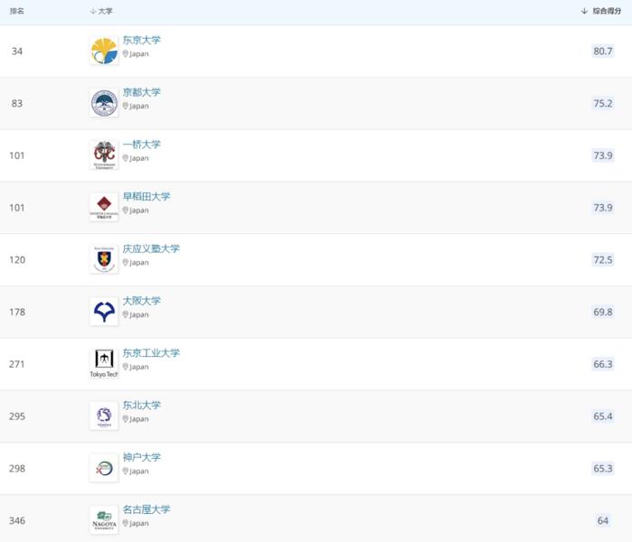Click the score 72.5
Viewport: 632px width, 542px height.
pos(602,260)
